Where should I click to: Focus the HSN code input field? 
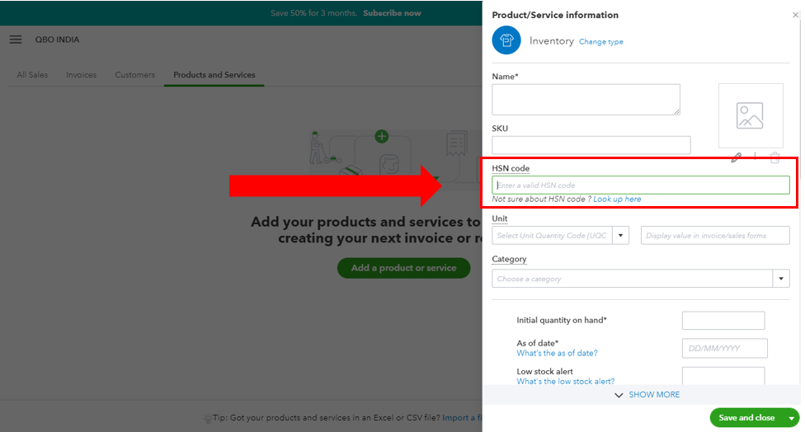(641, 185)
